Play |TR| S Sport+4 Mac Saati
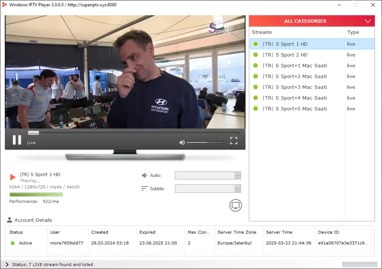 pyautogui.click(x=312, y=97)
